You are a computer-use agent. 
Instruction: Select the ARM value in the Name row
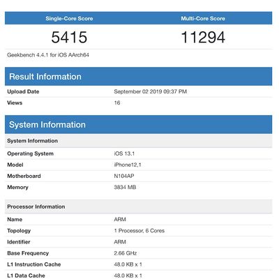(x=120, y=220)
